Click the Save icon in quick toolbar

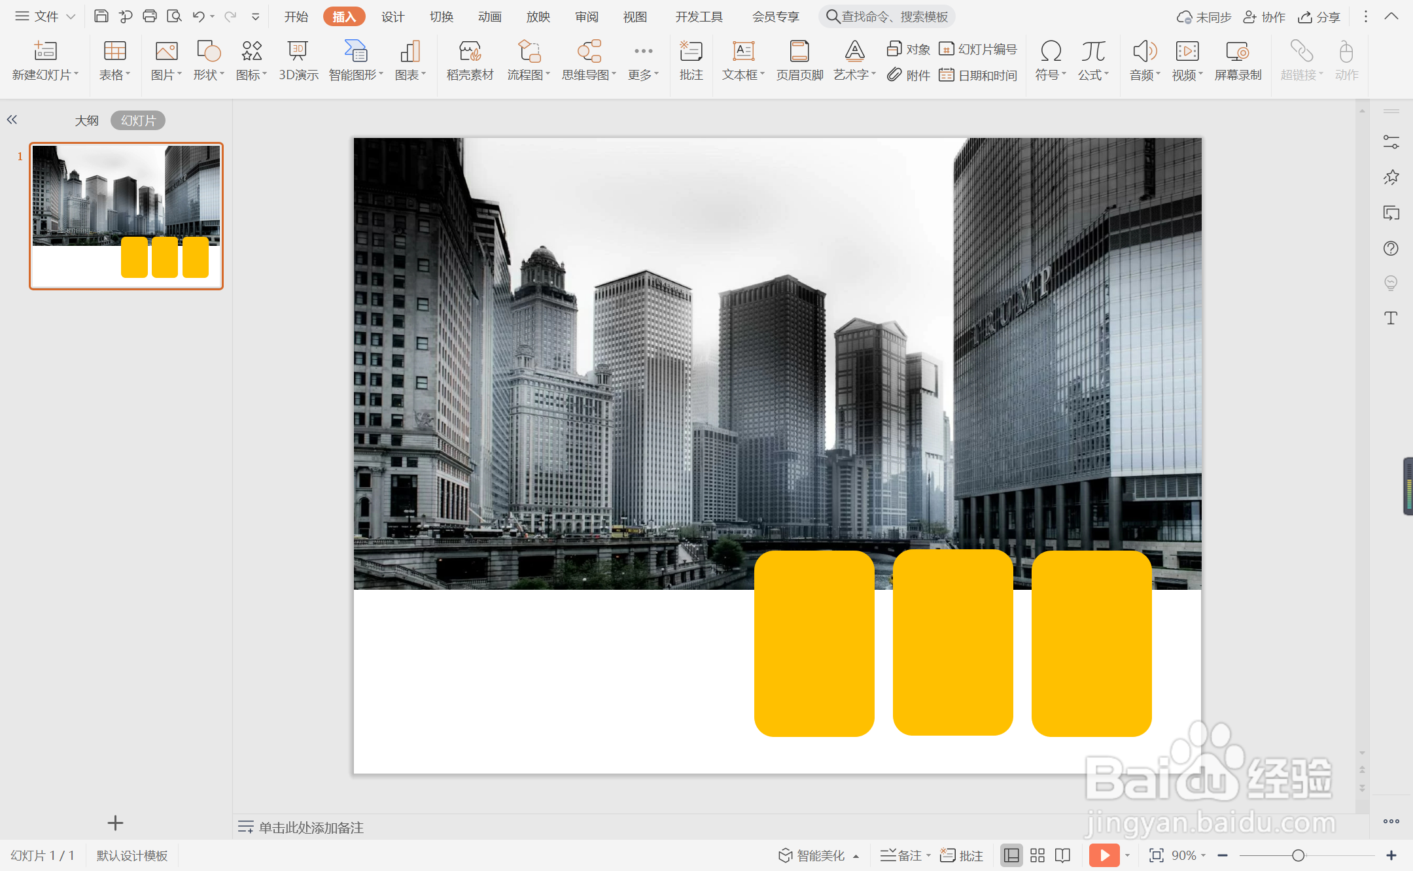(x=101, y=16)
